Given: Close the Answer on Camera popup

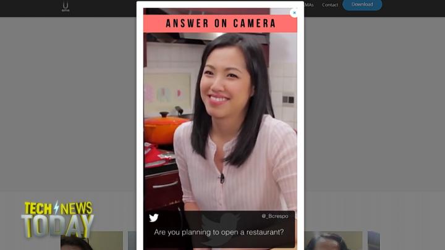Looking at the screenshot, I should click(x=294, y=12).
